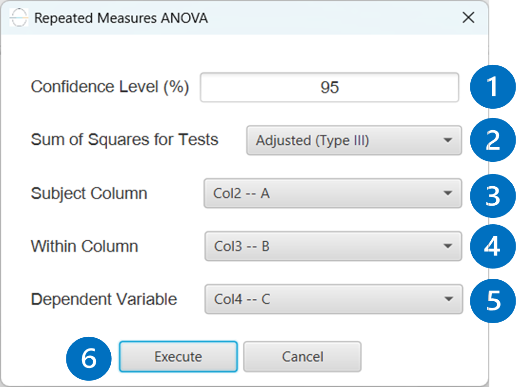Click the Cancel button
The image size is (522, 387).
(x=302, y=356)
